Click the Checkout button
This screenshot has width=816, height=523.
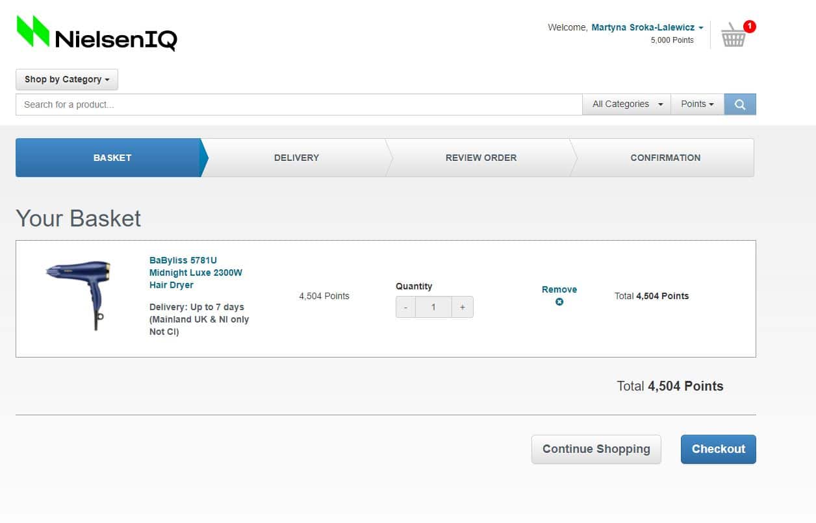point(719,449)
